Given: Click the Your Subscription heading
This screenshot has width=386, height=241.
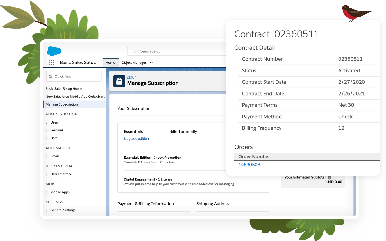Looking at the screenshot, I should tap(134, 108).
